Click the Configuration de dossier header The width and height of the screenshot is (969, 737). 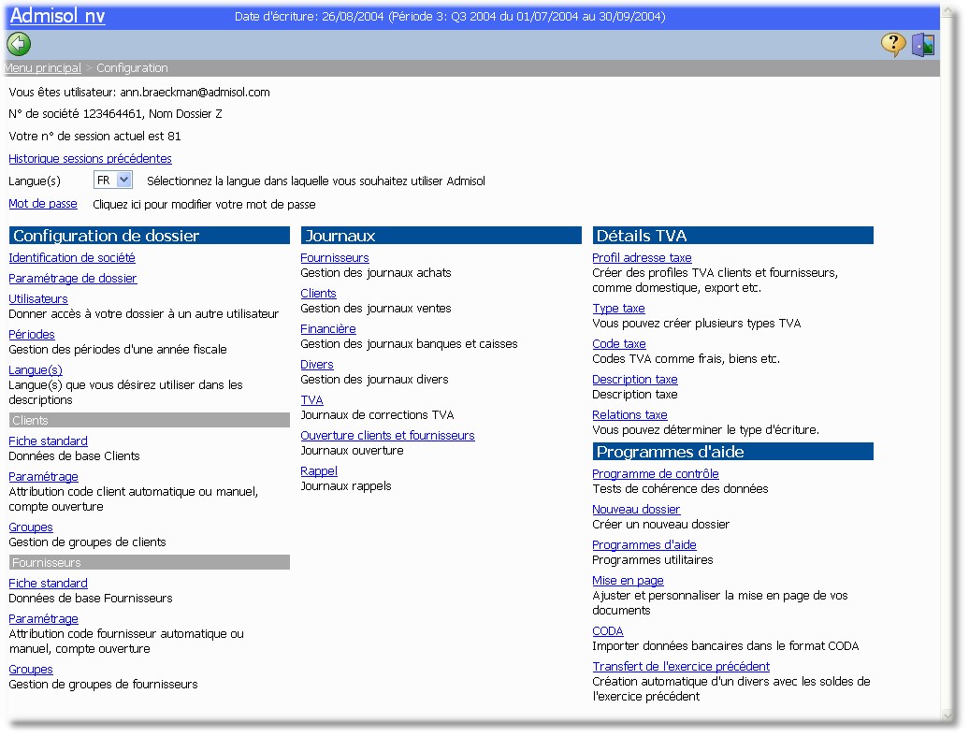click(150, 236)
